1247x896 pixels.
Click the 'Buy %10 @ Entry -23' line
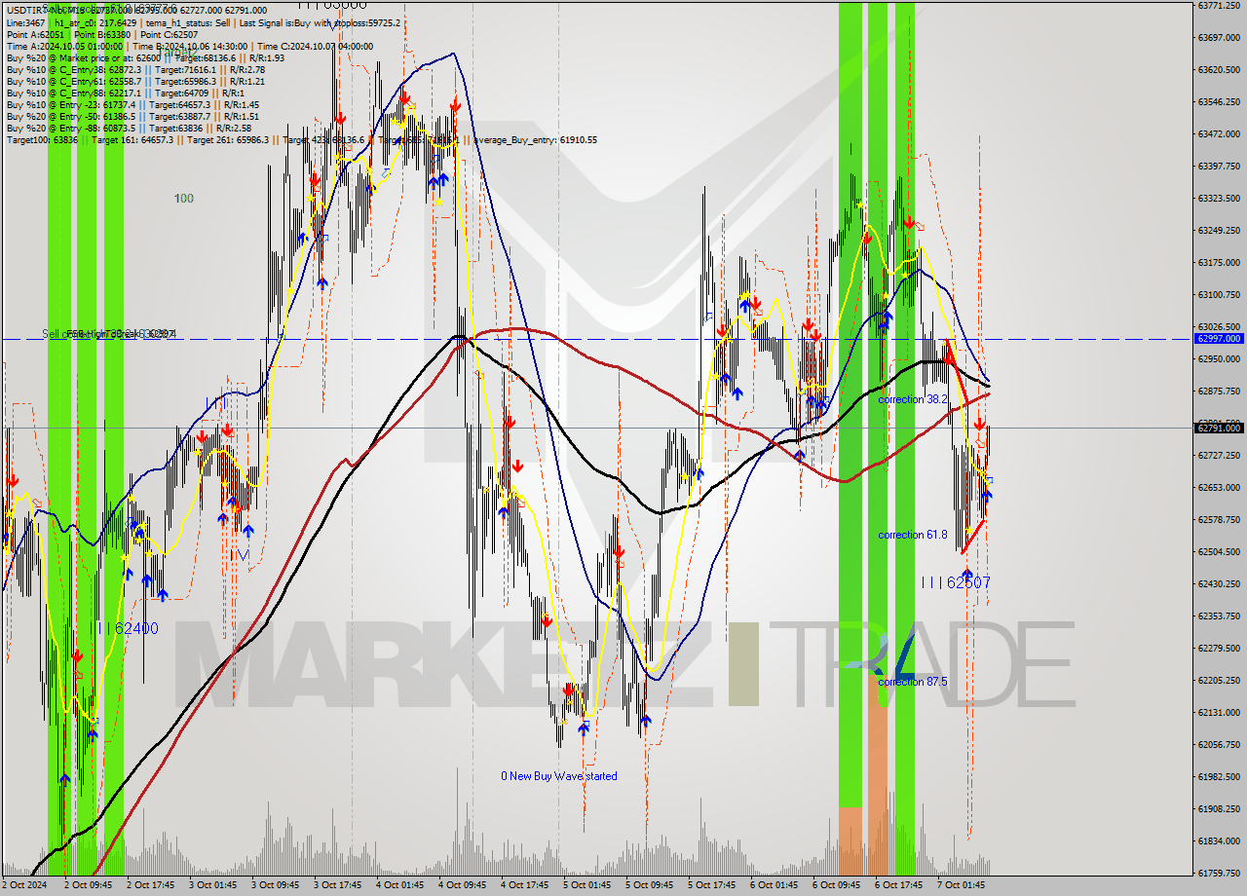[132, 104]
